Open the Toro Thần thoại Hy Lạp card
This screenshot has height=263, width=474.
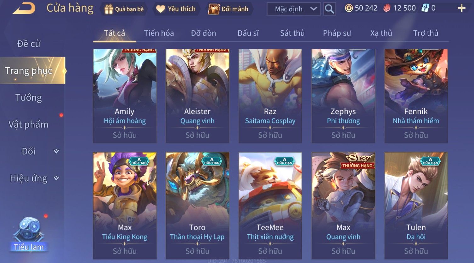tap(197, 206)
